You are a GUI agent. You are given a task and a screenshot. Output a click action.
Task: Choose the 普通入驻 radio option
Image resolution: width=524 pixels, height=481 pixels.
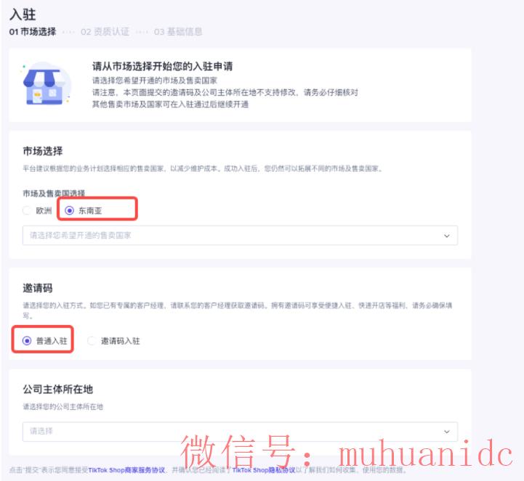coord(27,340)
